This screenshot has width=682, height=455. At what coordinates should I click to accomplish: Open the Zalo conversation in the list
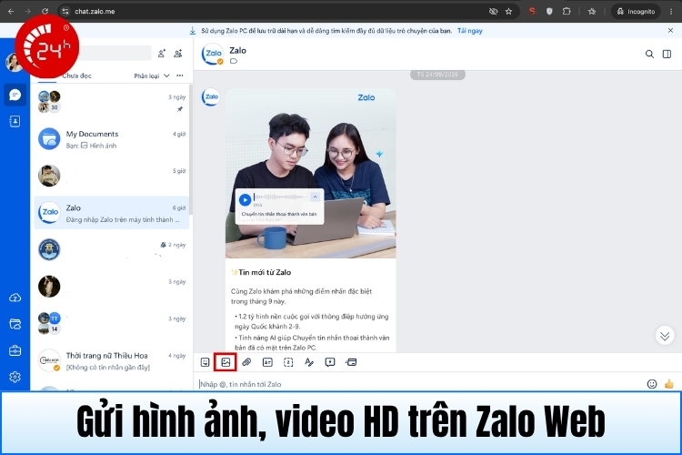[112, 213]
